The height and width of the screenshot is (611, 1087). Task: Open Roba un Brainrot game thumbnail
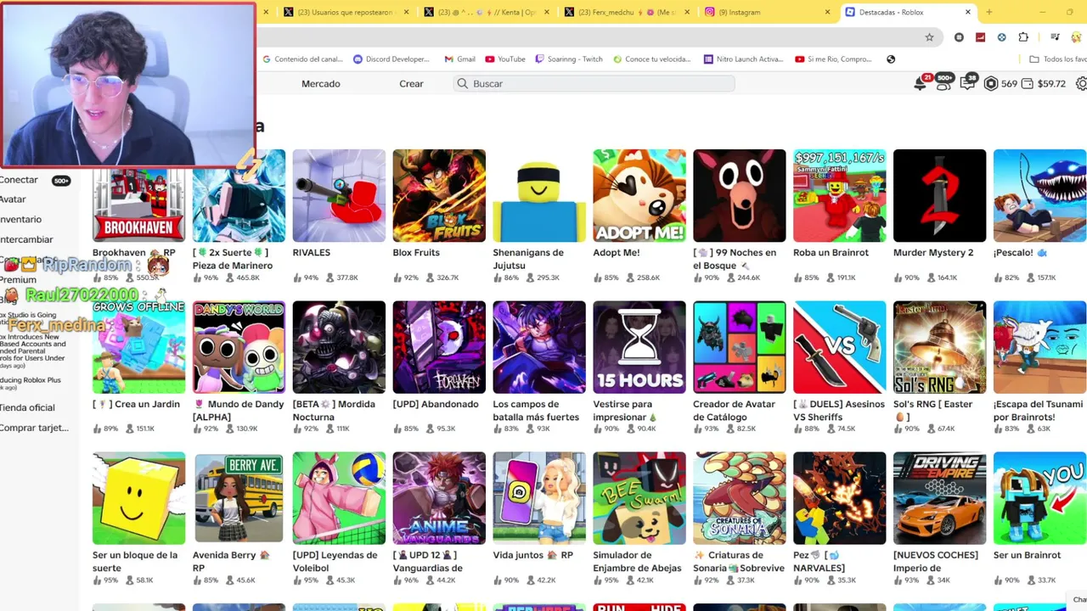click(x=840, y=196)
